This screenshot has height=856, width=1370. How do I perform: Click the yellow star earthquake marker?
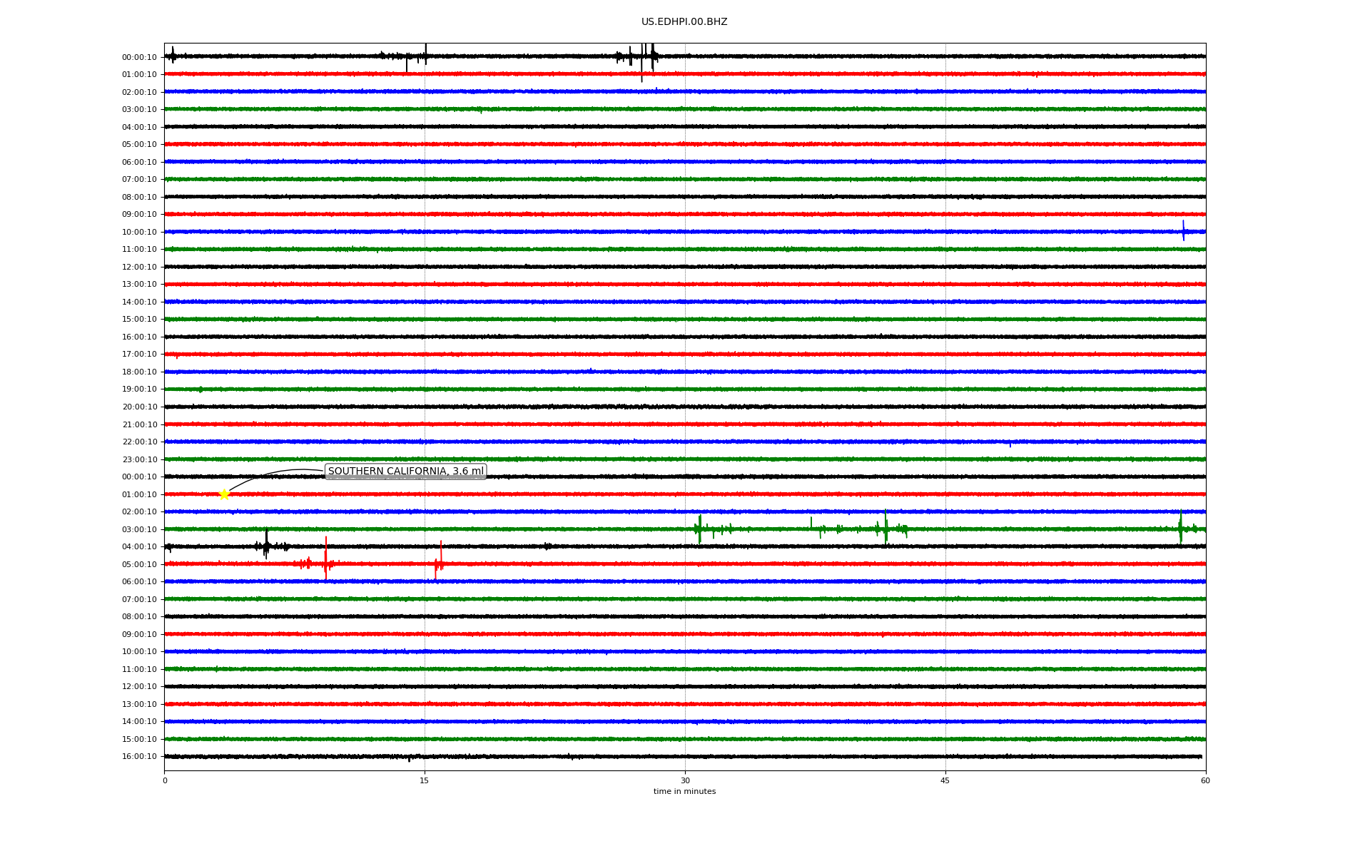tap(224, 494)
